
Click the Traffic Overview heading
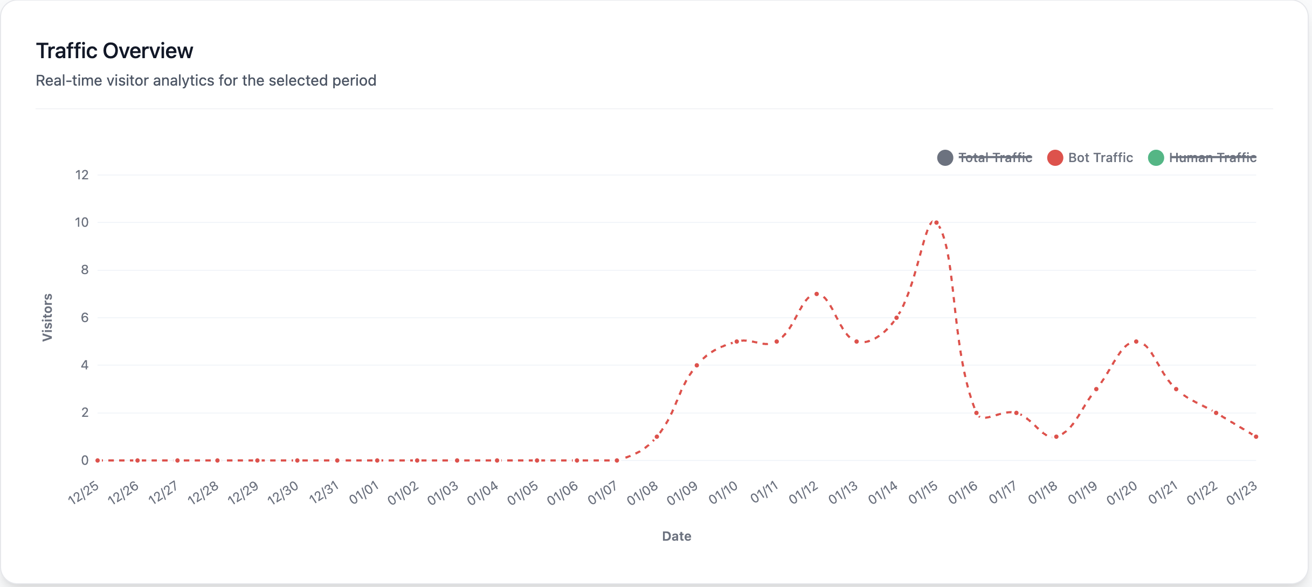pyautogui.click(x=114, y=51)
